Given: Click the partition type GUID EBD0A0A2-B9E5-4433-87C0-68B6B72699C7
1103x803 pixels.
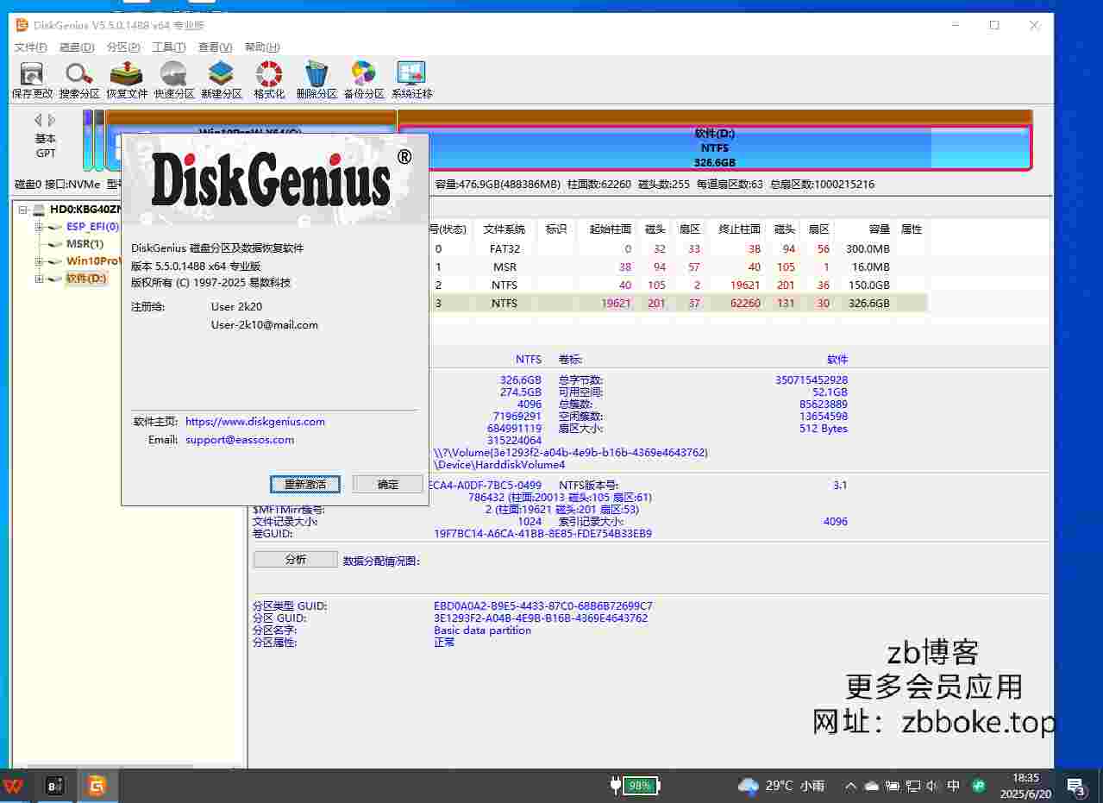Looking at the screenshot, I should (x=543, y=606).
